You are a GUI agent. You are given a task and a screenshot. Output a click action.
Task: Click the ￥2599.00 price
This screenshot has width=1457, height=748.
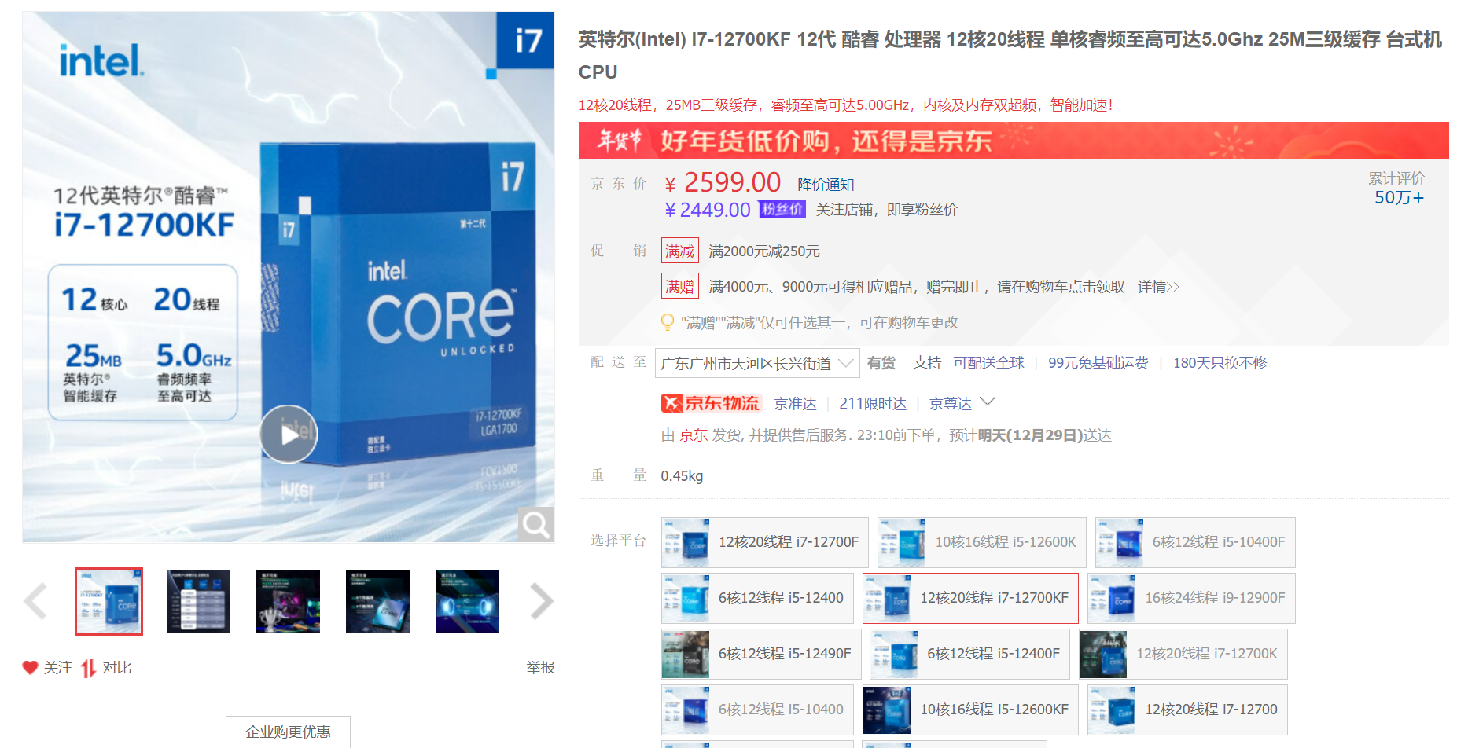723,182
